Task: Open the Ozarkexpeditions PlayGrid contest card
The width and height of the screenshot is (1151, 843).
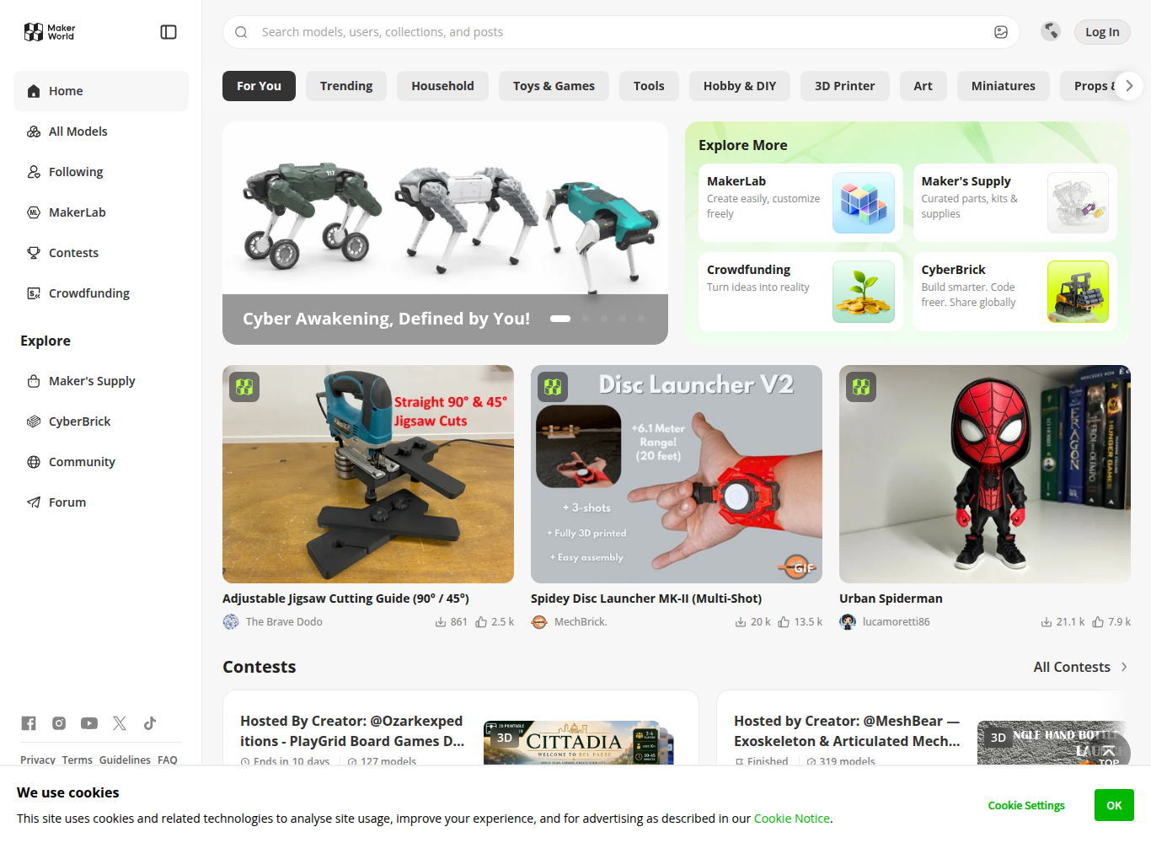Action: point(460,729)
